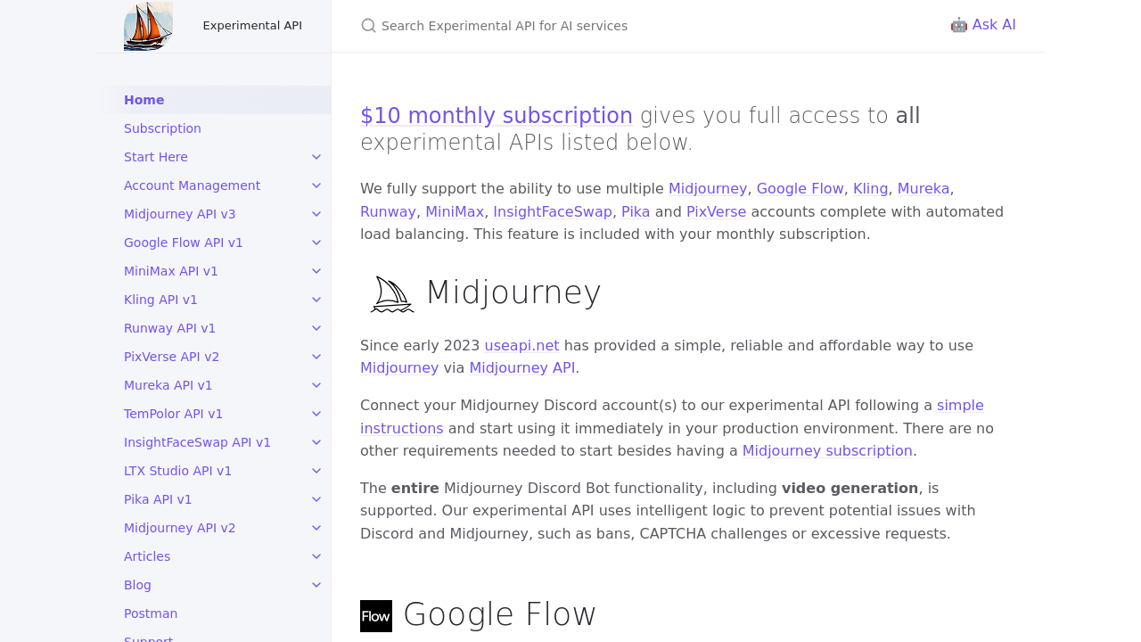Expand the Kling API v1 chevron
Image resolution: width=1141 pixels, height=642 pixels.
(316, 300)
